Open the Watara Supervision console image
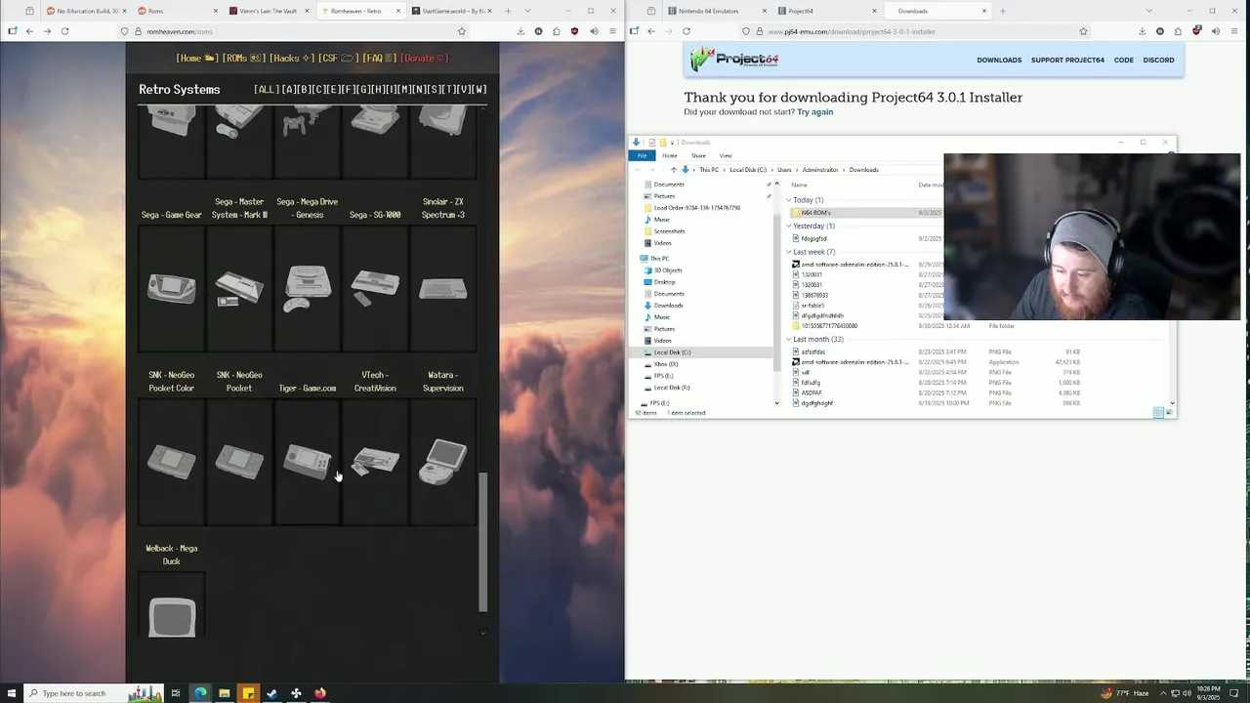The height and width of the screenshot is (703, 1250). (x=443, y=463)
